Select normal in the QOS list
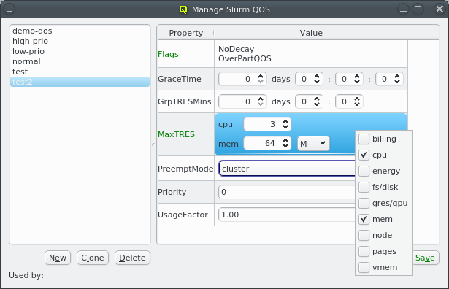449x289 pixels. click(x=80, y=61)
